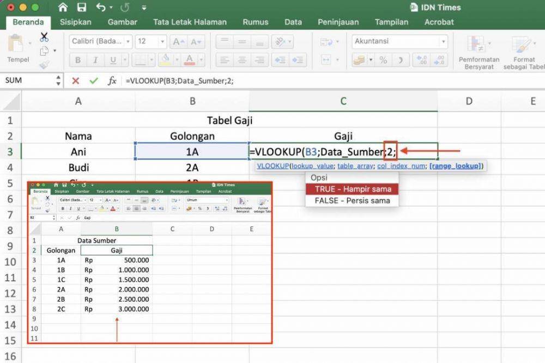Viewport: 545px width, 363px height.
Task: Click the wrap text icon
Action: point(326,42)
